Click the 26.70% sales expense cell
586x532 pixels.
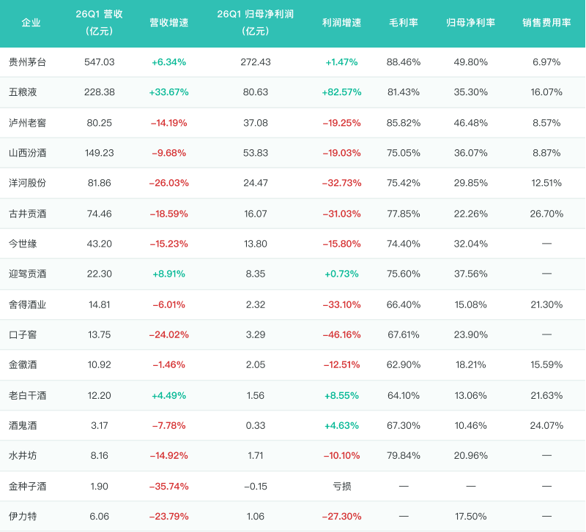[546, 214]
